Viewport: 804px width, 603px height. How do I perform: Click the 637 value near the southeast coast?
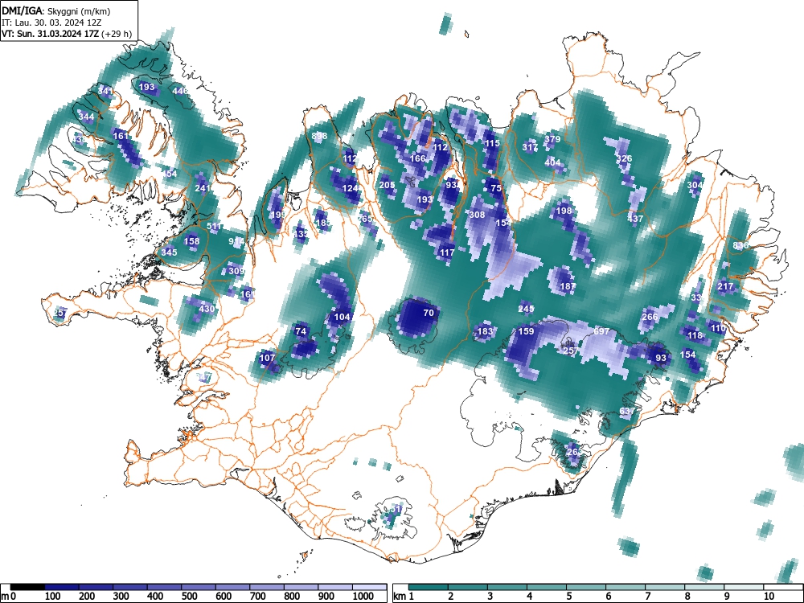(x=628, y=411)
